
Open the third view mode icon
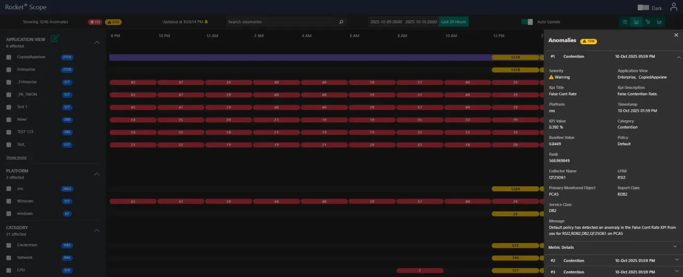point(648,22)
